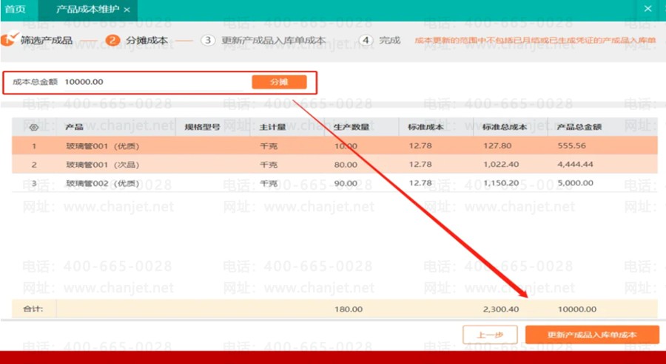Click the 生产数量 column header
Viewport: 666px width, 364px height.
[351, 127]
